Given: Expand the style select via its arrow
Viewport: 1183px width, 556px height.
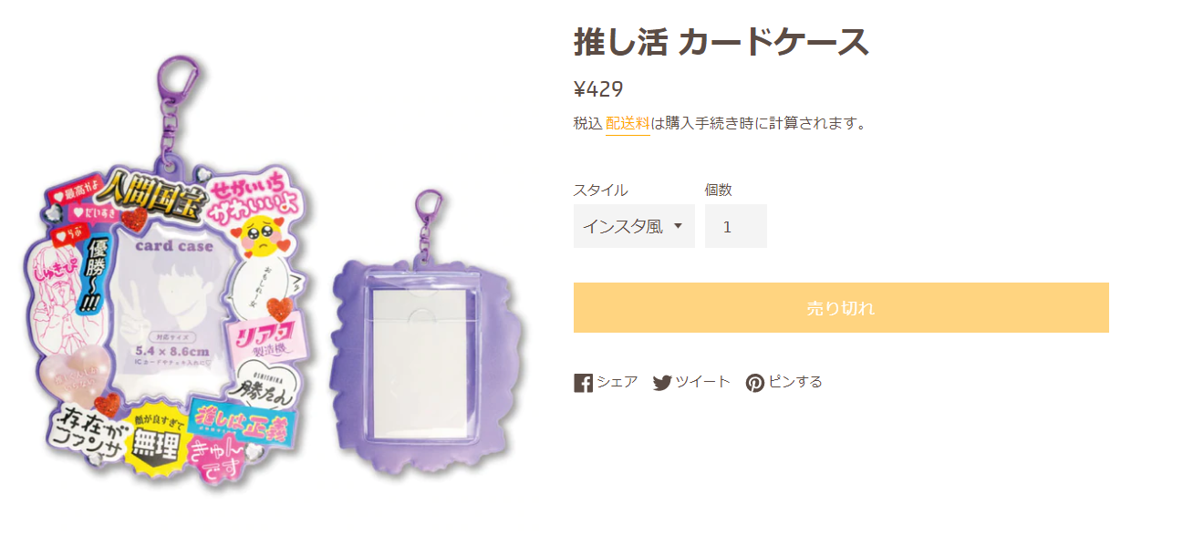Looking at the screenshot, I should point(678,226).
